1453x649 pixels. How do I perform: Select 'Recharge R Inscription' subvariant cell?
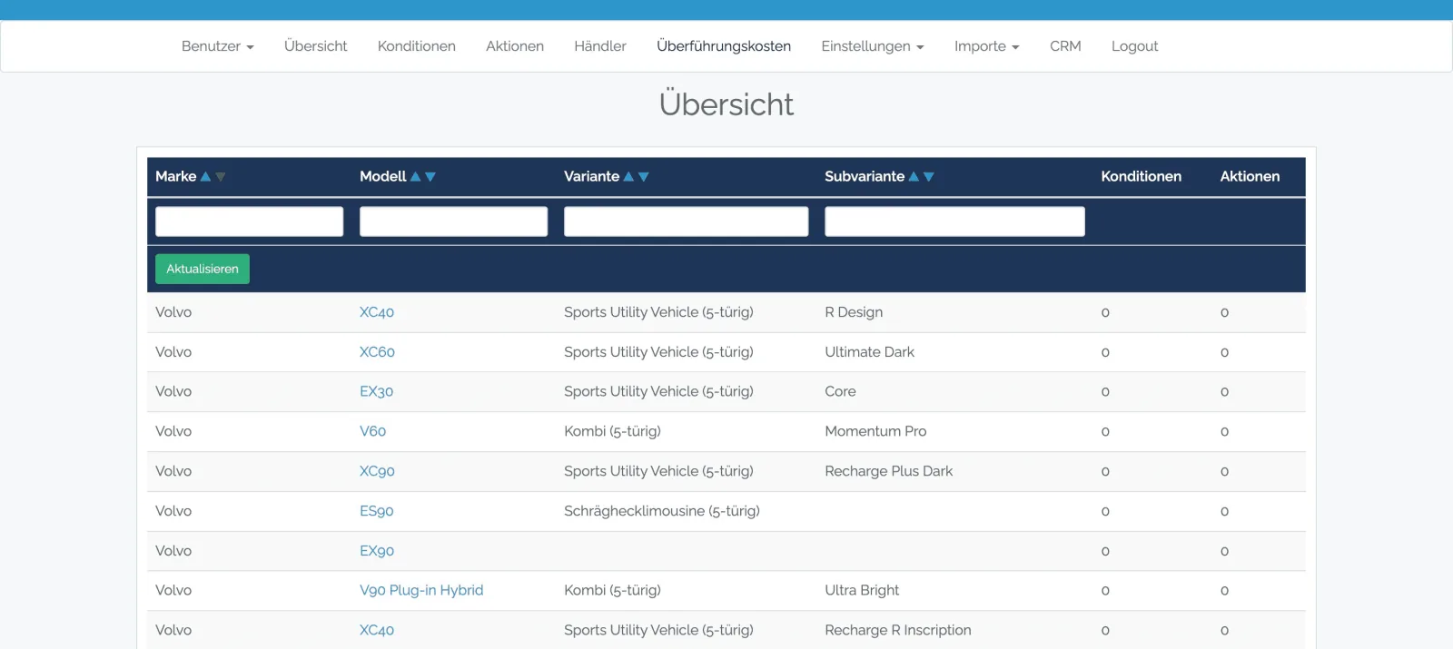click(x=898, y=630)
